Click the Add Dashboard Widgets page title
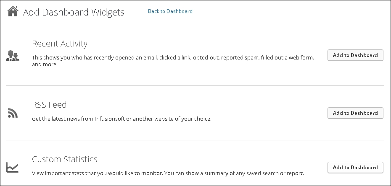Screen dimensions: 391x186 74,12
